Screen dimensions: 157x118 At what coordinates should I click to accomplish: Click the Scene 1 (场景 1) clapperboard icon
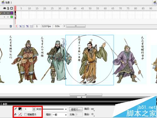[3, 2]
